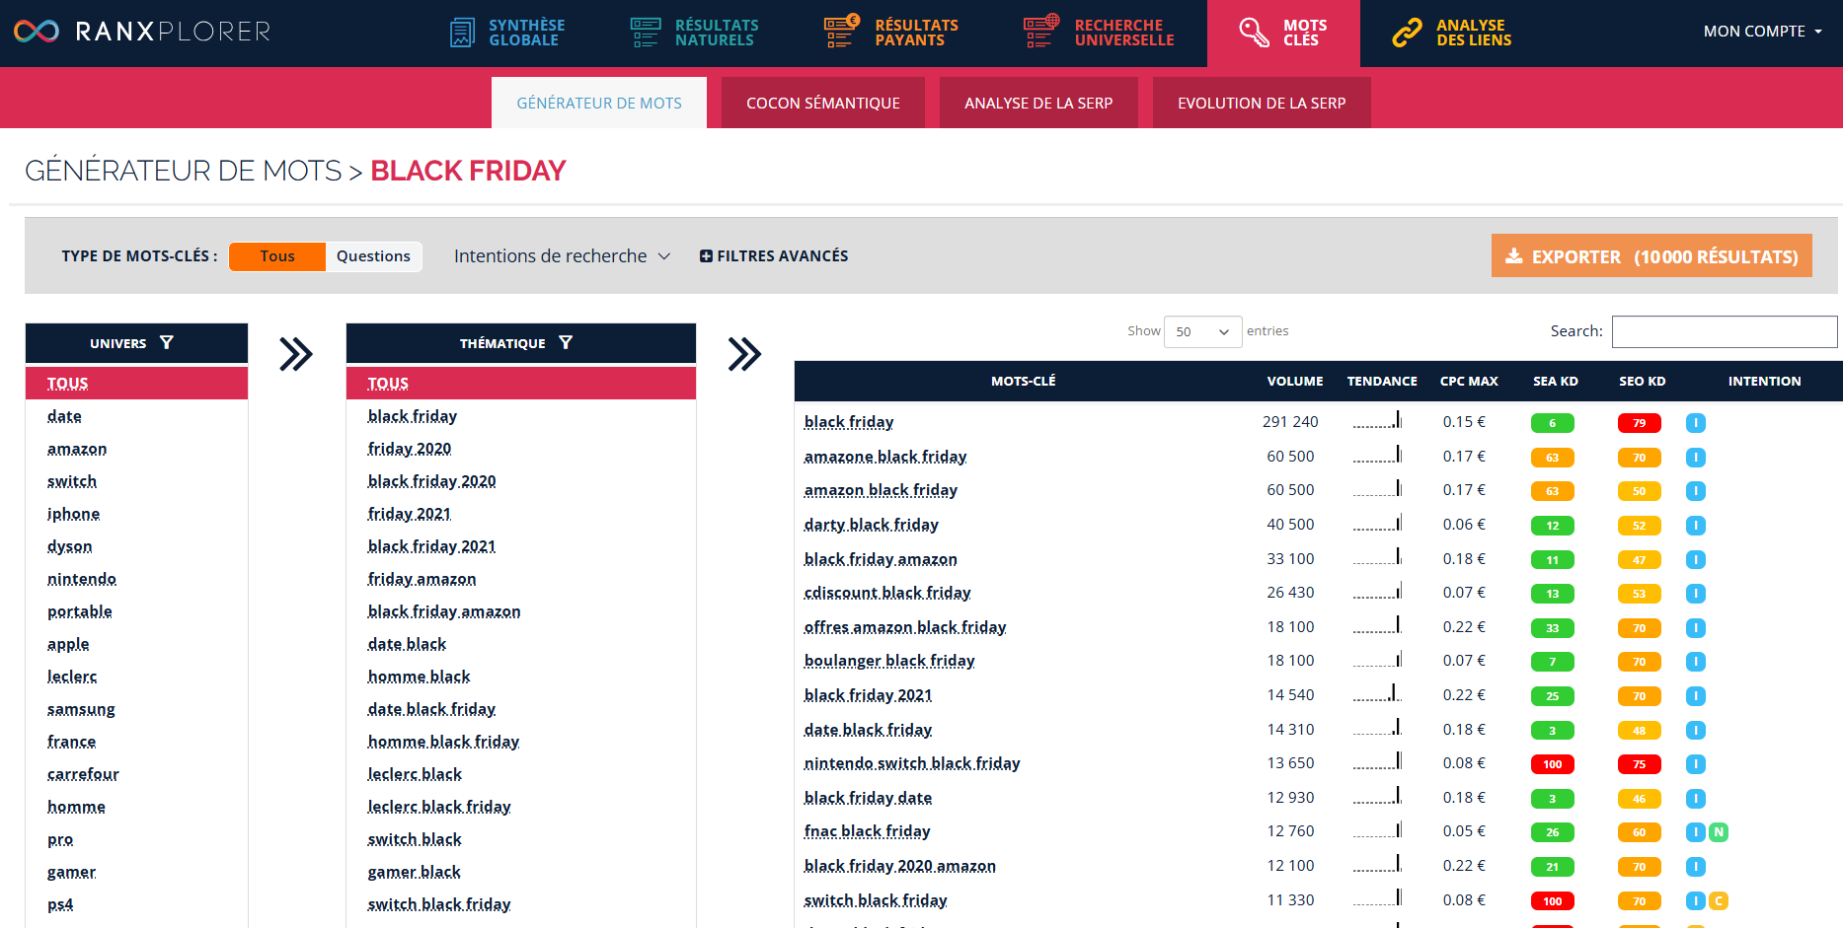Click intention I icon for switch black friday
The image size is (1843, 928).
(1696, 900)
